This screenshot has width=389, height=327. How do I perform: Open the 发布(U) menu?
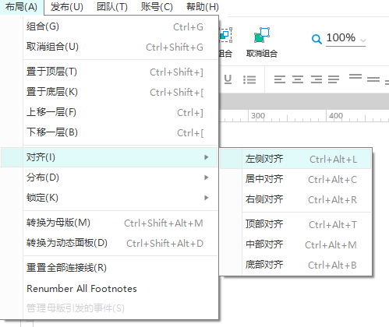click(67, 7)
